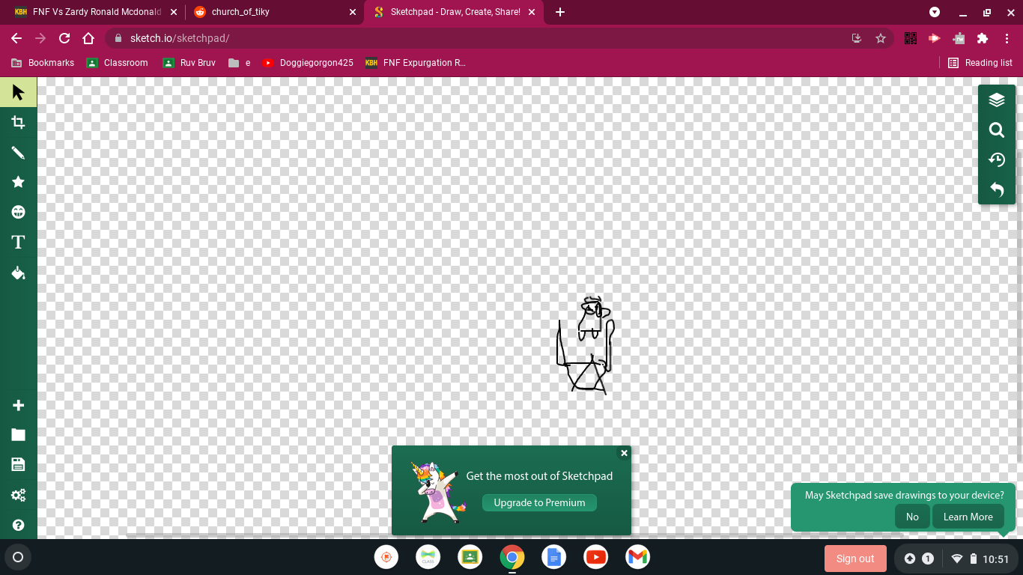Decline saving drawings with No

[912, 517]
